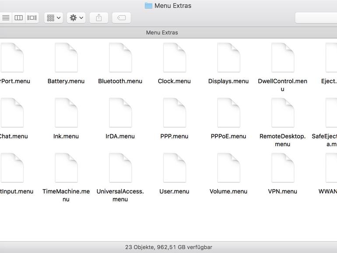Select the Ink.menu file icon
The height and width of the screenshot is (253, 337).
tap(66, 112)
